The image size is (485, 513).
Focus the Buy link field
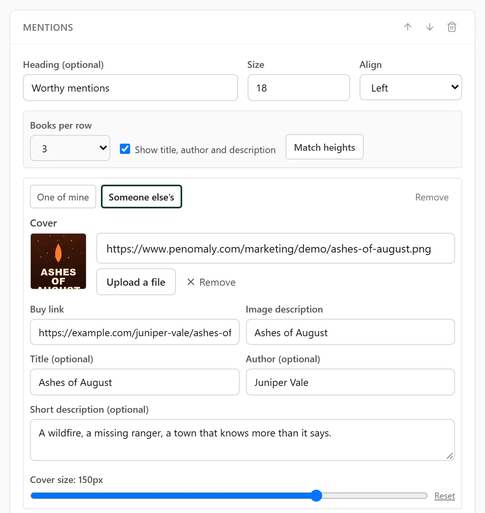(x=135, y=332)
